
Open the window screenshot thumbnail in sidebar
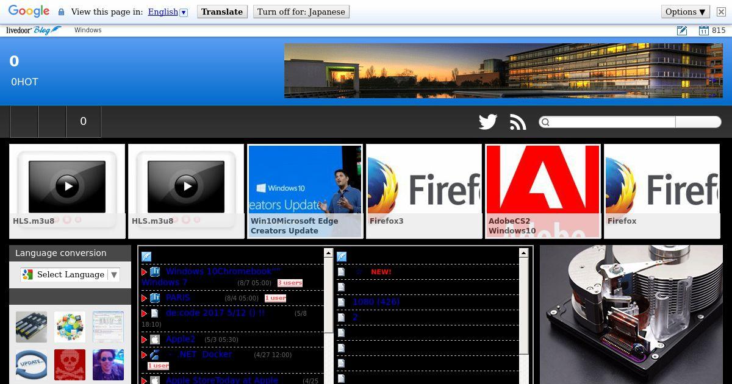point(108,327)
